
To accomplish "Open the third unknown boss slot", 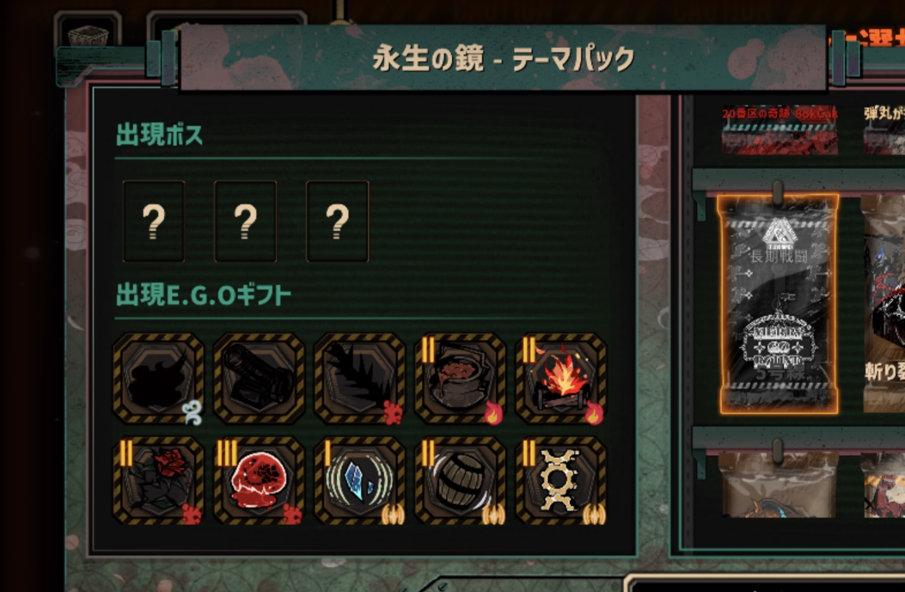I will point(337,221).
